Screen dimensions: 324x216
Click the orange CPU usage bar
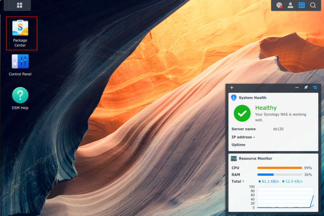pos(279,168)
